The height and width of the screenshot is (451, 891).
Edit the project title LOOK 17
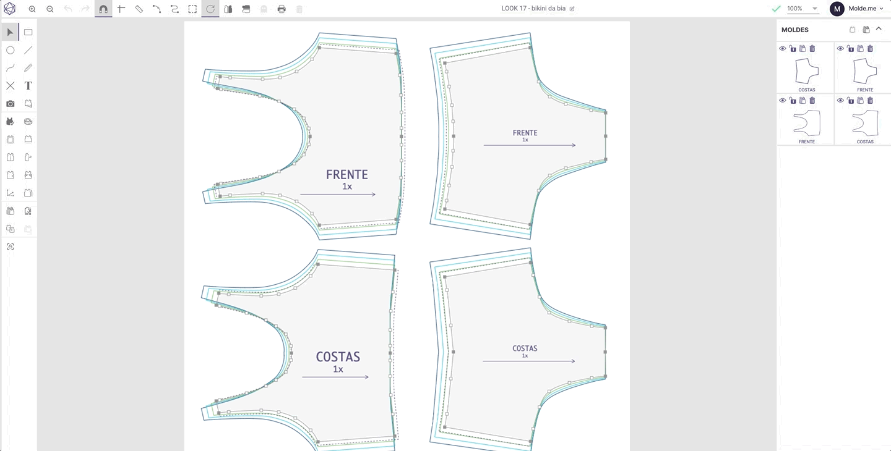572,9
